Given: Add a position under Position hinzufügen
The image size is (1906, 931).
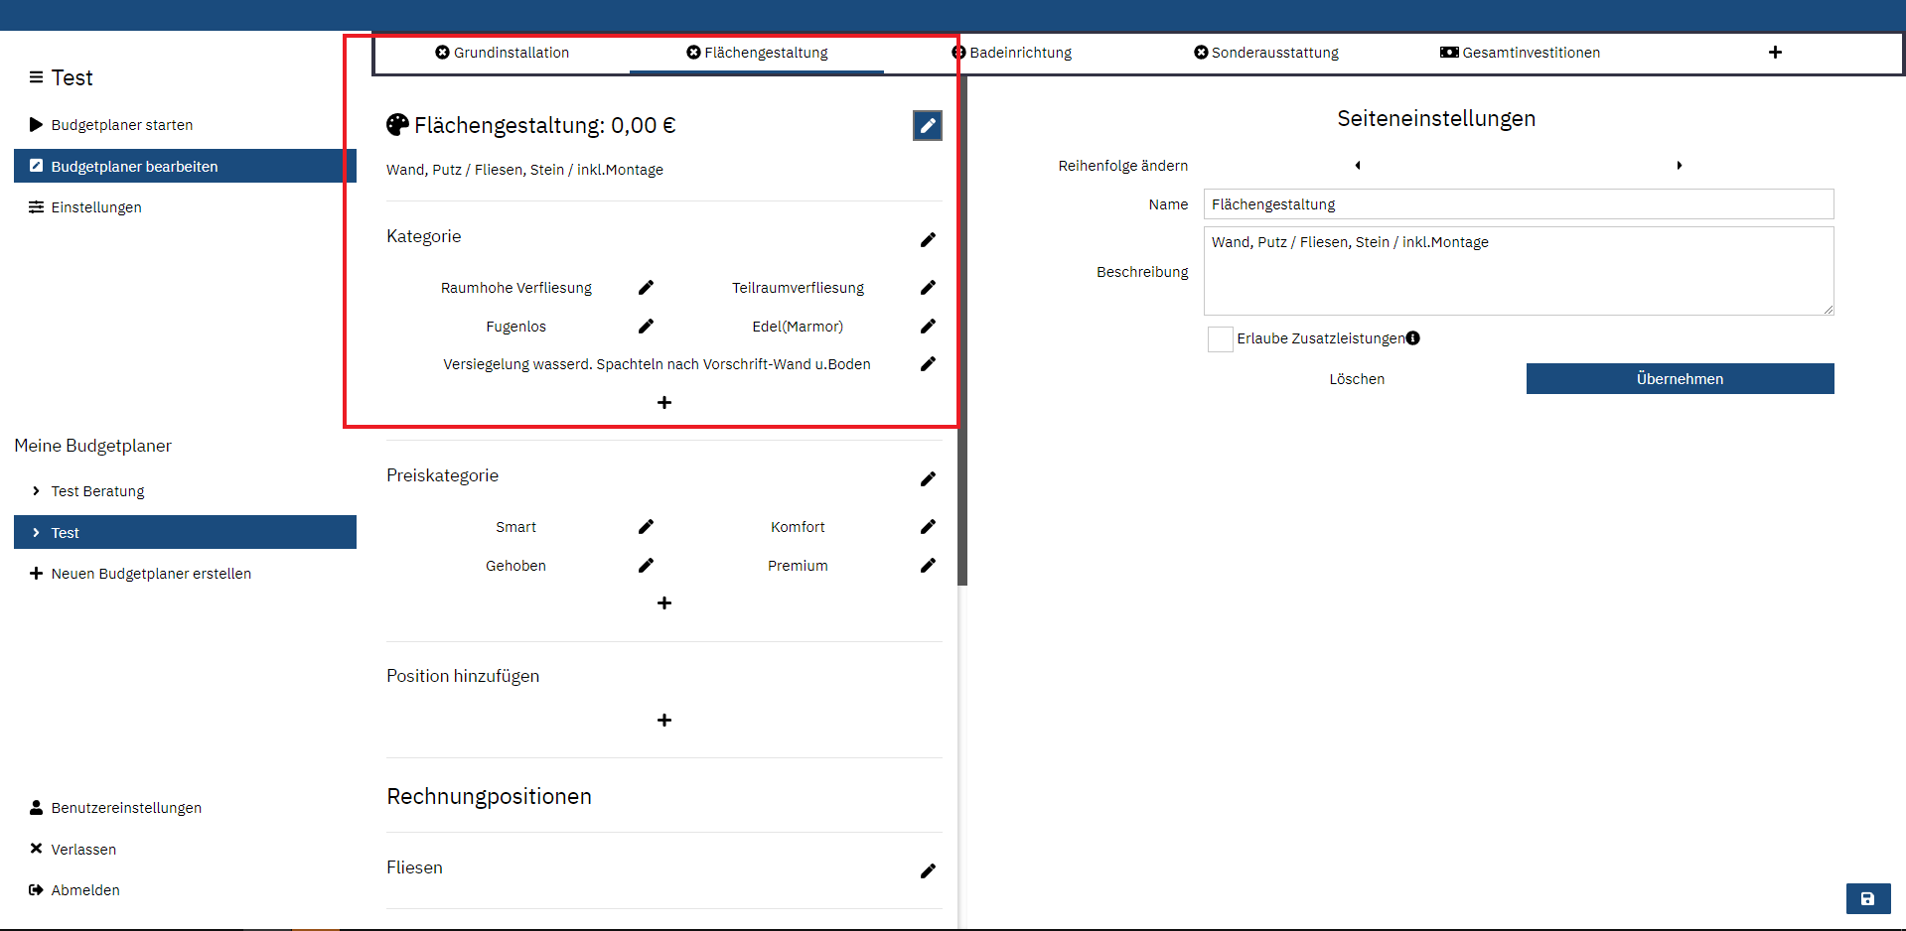Looking at the screenshot, I should coord(664,720).
